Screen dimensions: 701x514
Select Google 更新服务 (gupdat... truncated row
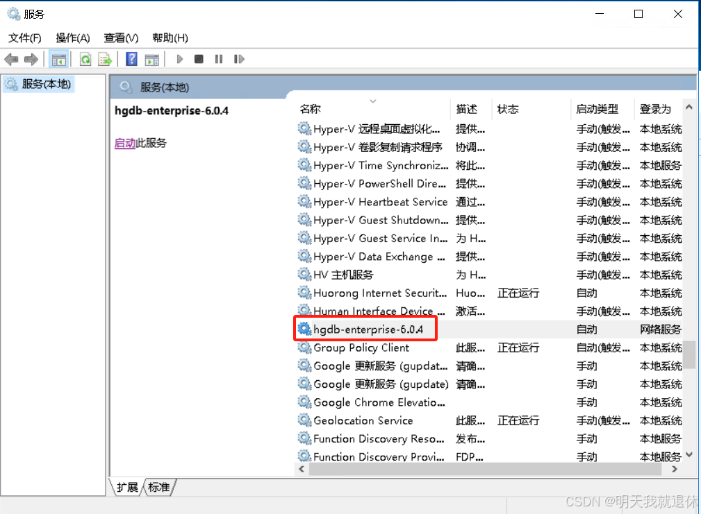pyautogui.click(x=488, y=366)
